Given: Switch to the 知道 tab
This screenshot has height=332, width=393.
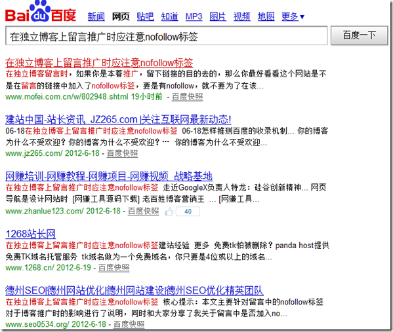Looking at the screenshot, I should pos(170,16).
